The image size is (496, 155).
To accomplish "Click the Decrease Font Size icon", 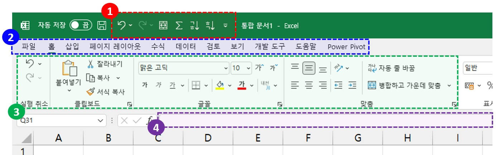I will coord(274,67).
